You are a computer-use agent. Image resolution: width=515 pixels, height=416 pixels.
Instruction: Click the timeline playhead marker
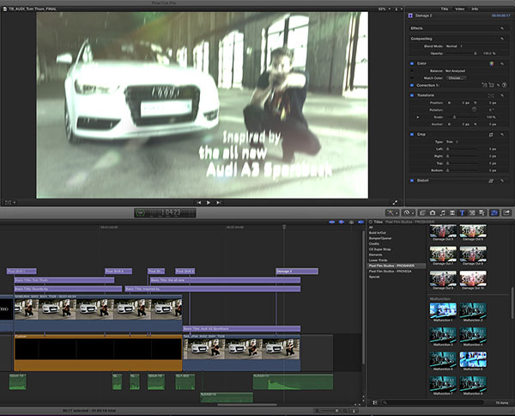[284, 227]
